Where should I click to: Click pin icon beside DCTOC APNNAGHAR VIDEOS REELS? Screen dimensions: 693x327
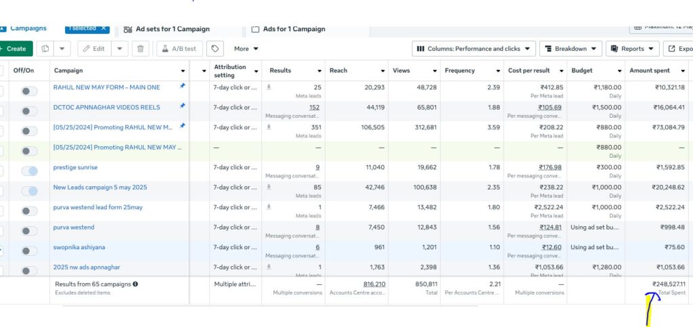pos(182,107)
